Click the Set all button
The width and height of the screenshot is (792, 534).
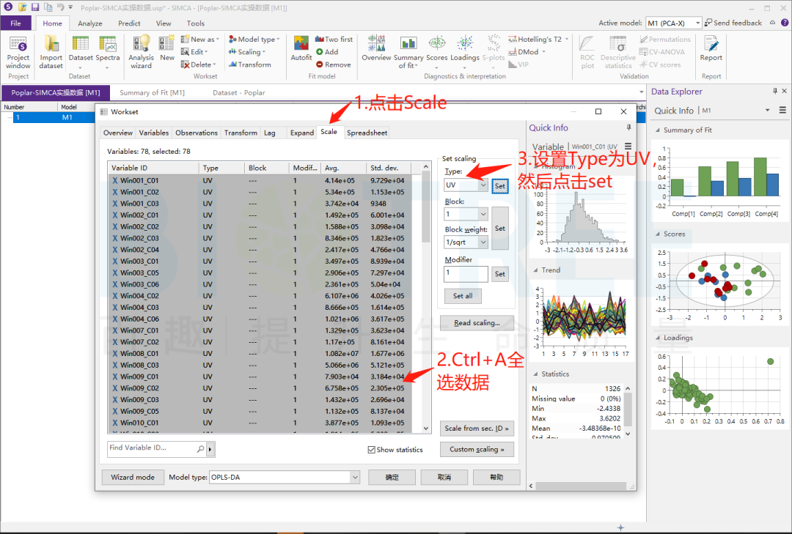coord(463,296)
